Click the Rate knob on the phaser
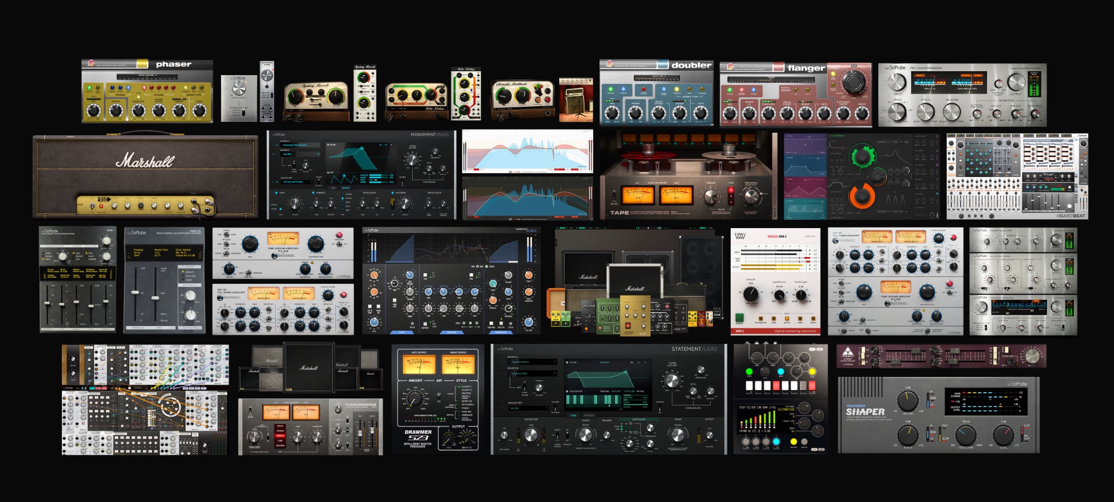 tap(199, 111)
